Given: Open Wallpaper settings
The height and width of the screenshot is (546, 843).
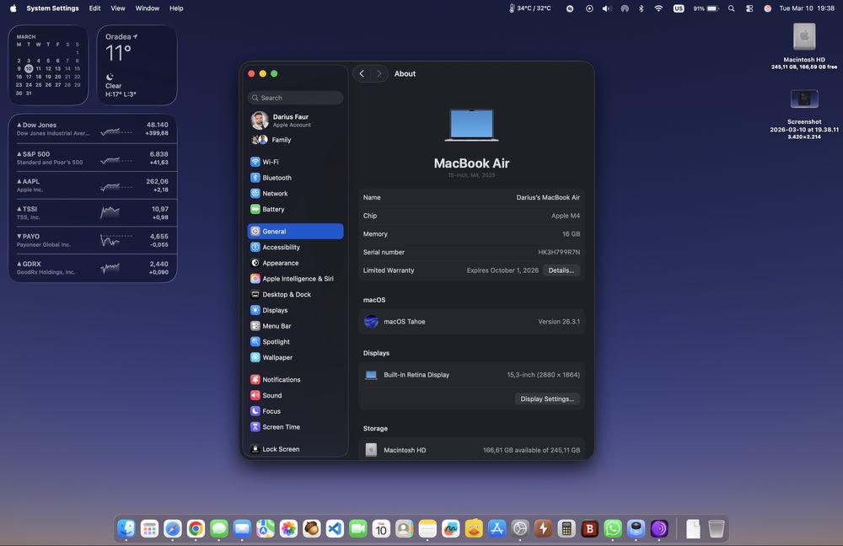Looking at the screenshot, I should (295, 357).
